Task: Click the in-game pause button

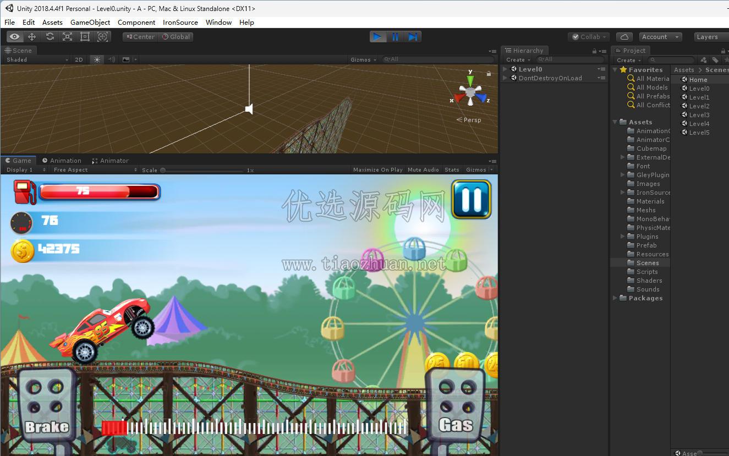Action: [x=472, y=199]
